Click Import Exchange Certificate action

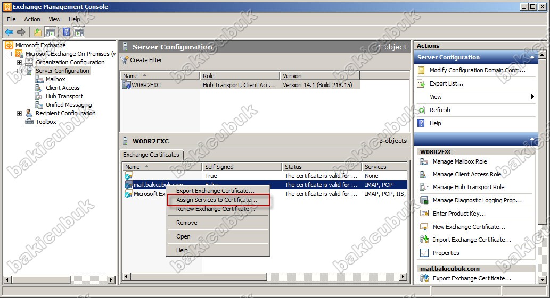(472, 240)
